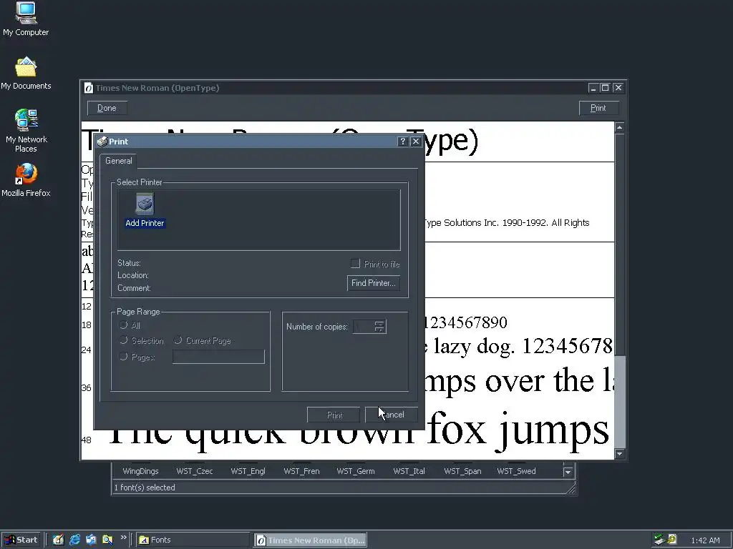Click Print button in font viewer toolbar

(x=598, y=108)
